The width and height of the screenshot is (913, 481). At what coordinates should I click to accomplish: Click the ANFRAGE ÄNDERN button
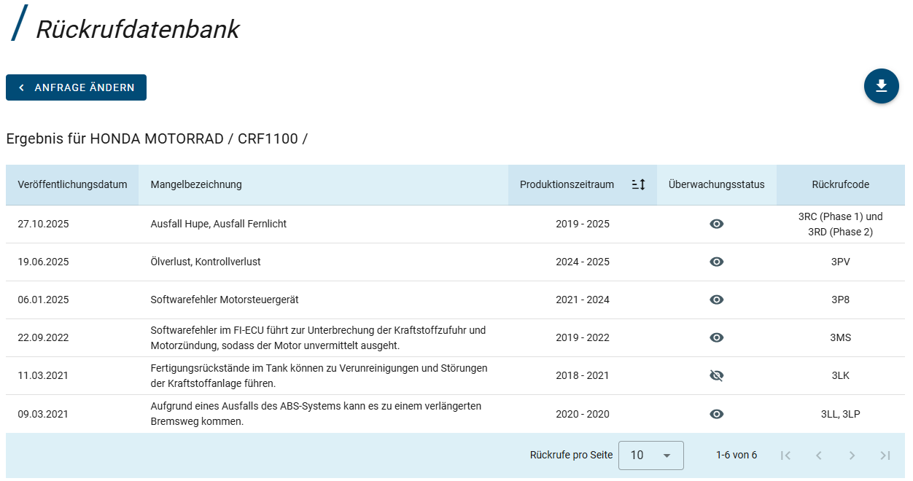click(x=76, y=87)
